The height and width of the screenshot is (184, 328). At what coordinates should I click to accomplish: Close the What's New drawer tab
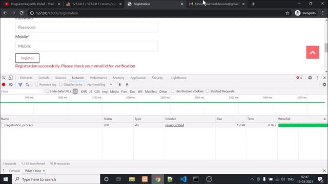[x=44, y=171]
